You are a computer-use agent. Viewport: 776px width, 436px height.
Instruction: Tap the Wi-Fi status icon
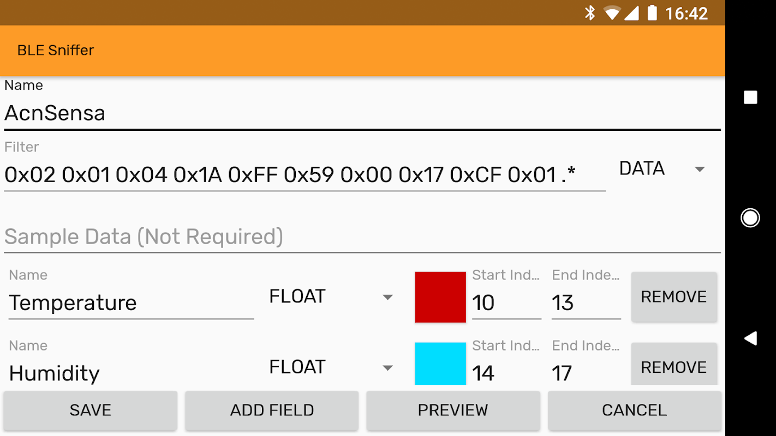(612, 13)
